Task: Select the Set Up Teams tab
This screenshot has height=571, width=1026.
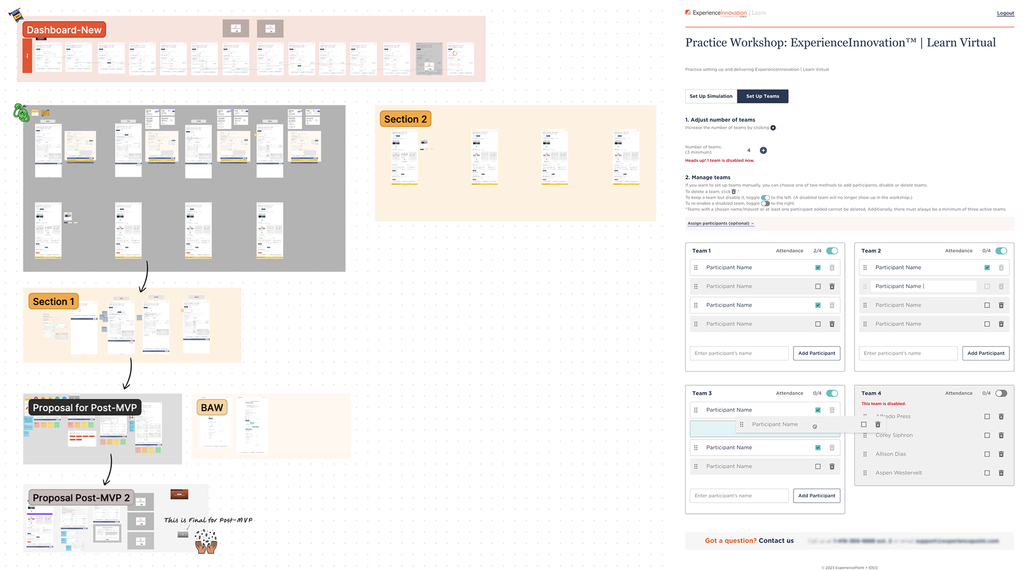Action: tap(763, 97)
